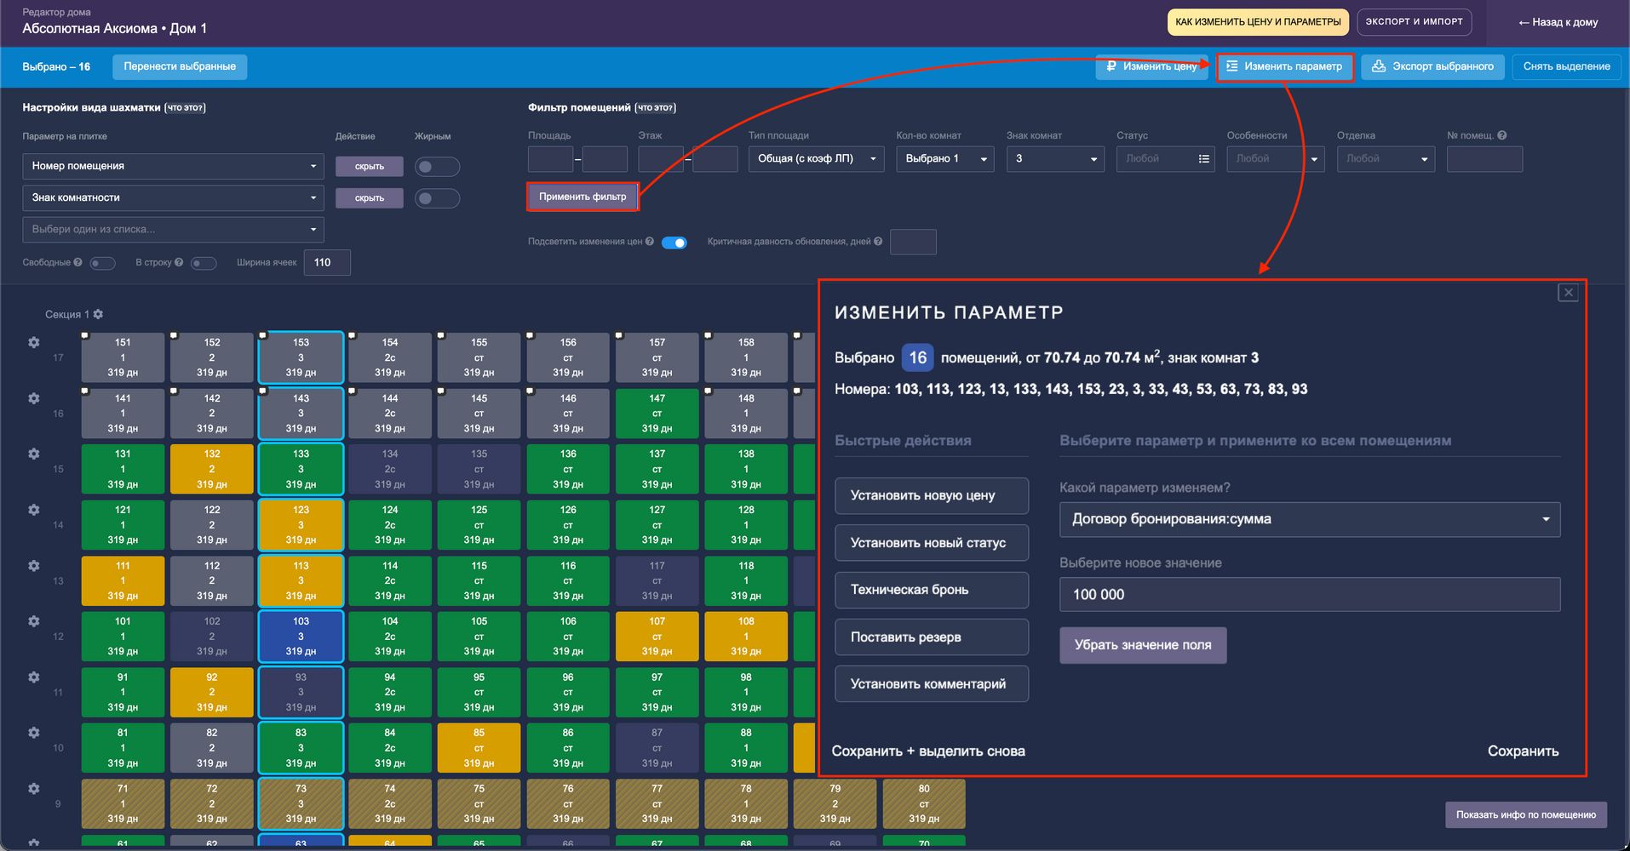Choose Техническая бронь quick action
The height and width of the screenshot is (851, 1630).
(931, 590)
